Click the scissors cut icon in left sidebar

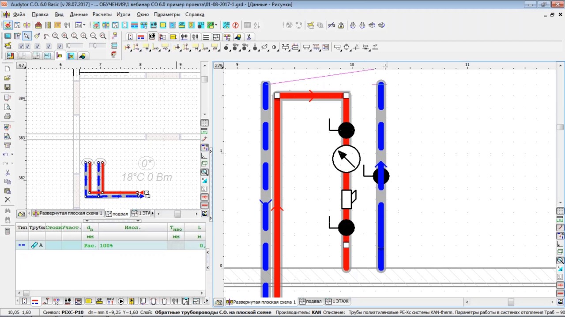tap(7, 173)
